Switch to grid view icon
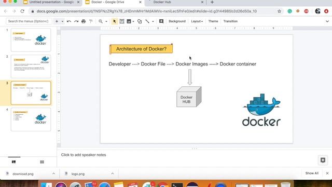Image resolution: width=332 pixels, height=187 pixels. (42, 162)
